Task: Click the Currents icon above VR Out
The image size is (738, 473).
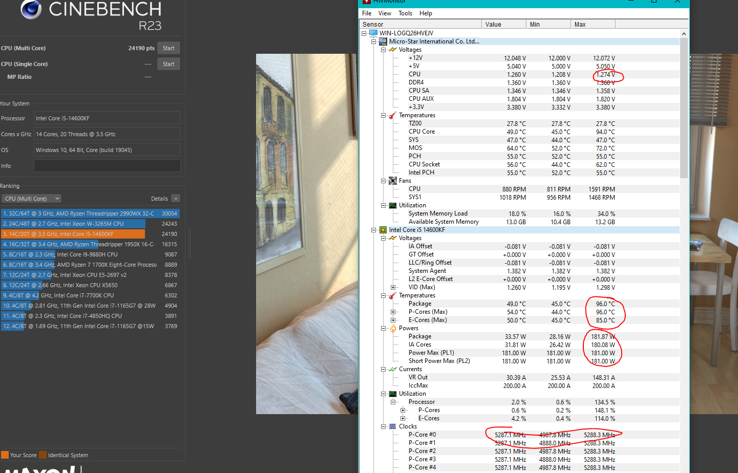Action: tap(393, 369)
